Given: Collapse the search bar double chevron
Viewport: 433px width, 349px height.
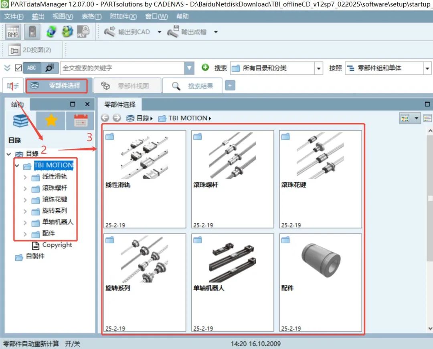Looking at the screenshot, I should (7, 68).
